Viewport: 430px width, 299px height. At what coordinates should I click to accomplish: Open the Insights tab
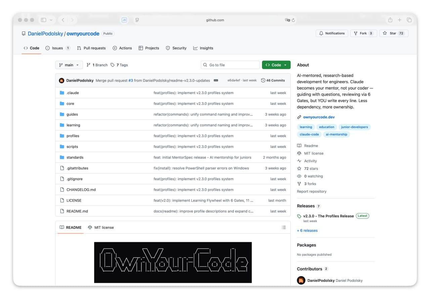click(204, 48)
